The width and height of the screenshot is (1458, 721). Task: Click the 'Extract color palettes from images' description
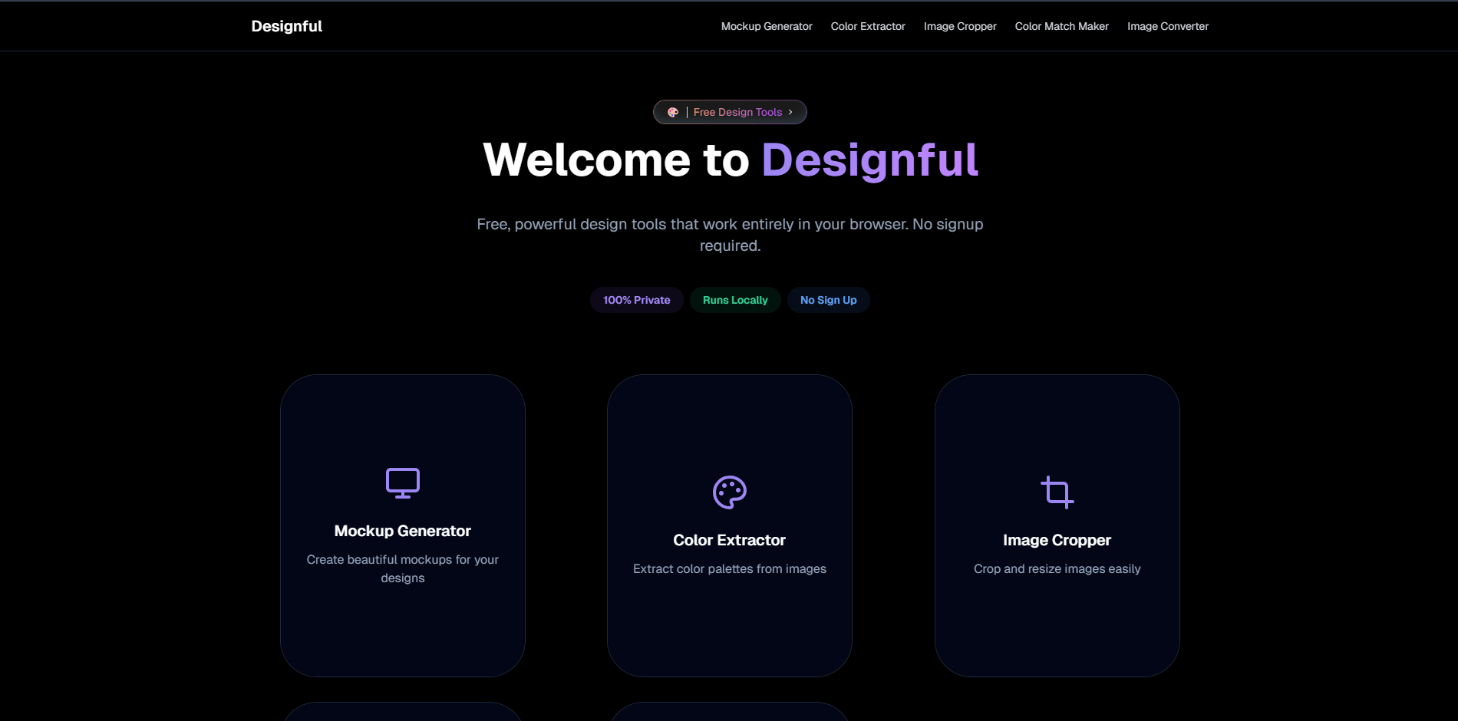(729, 568)
